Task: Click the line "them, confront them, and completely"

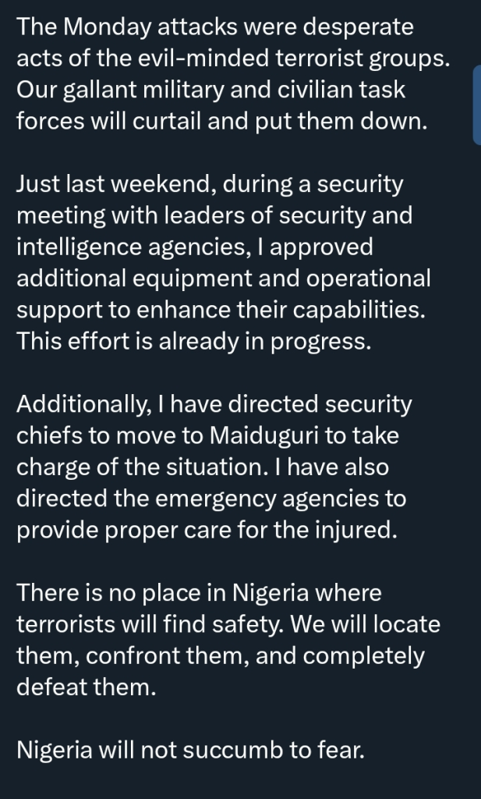Action: (x=221, y=655)
